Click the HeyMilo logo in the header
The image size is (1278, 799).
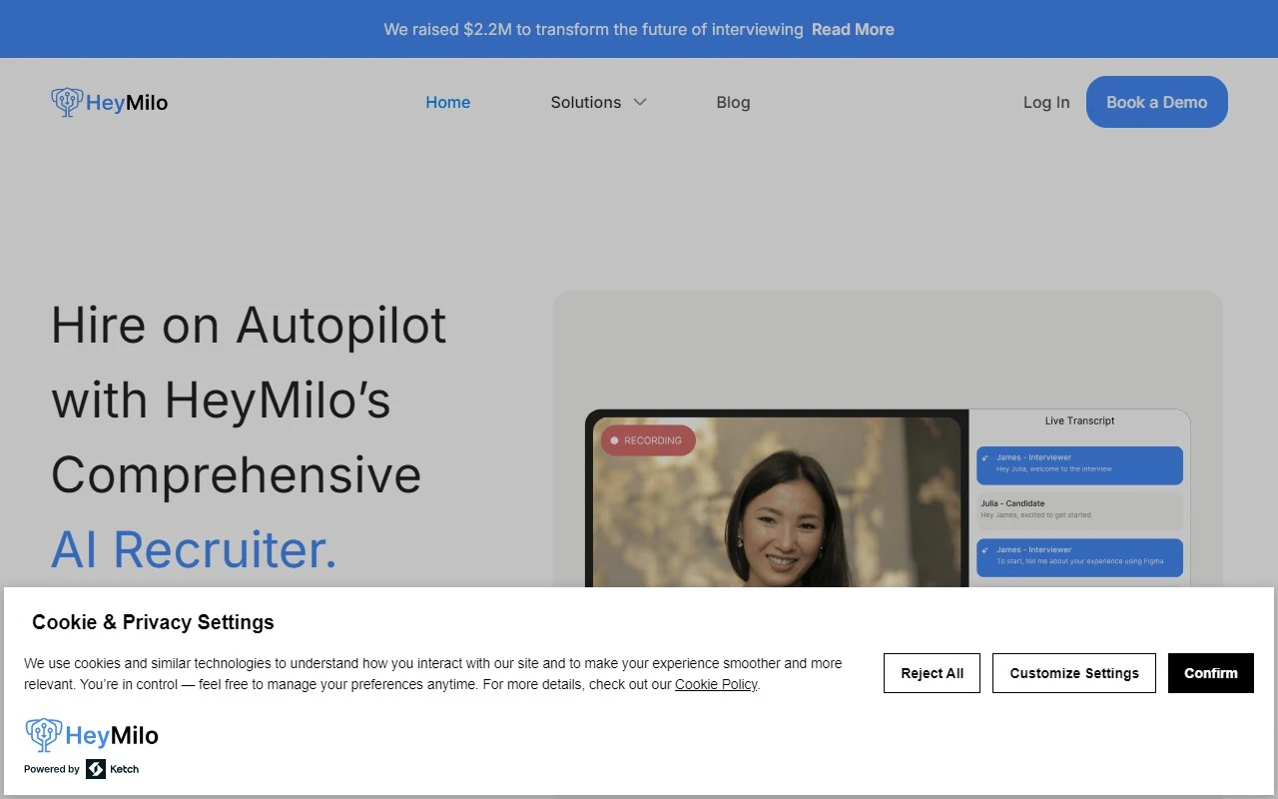click(110, 102)
